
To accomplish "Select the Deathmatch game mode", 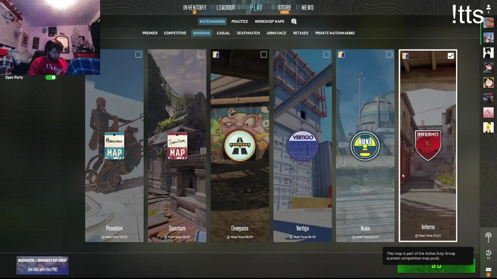I will (x=248, y=33).
